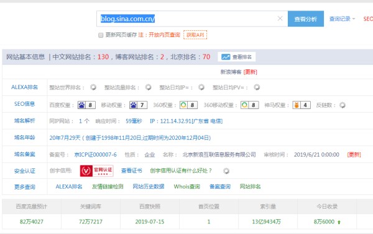
Task: Click domain age text 20年7月29天
Action: pyautogui.click(x=65, y=138)
